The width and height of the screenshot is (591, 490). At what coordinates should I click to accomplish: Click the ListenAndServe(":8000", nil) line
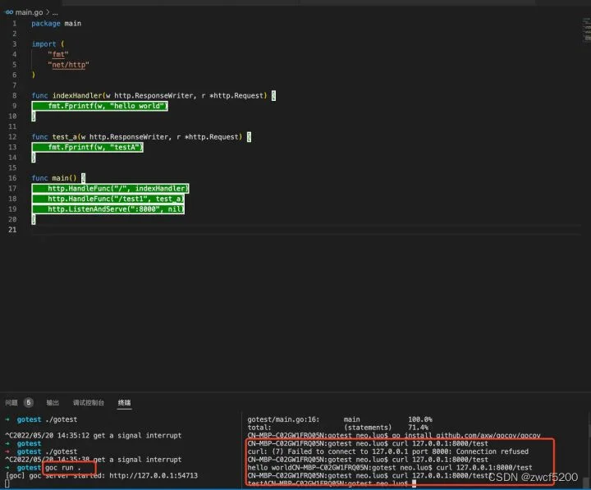[x=108, y=209]
